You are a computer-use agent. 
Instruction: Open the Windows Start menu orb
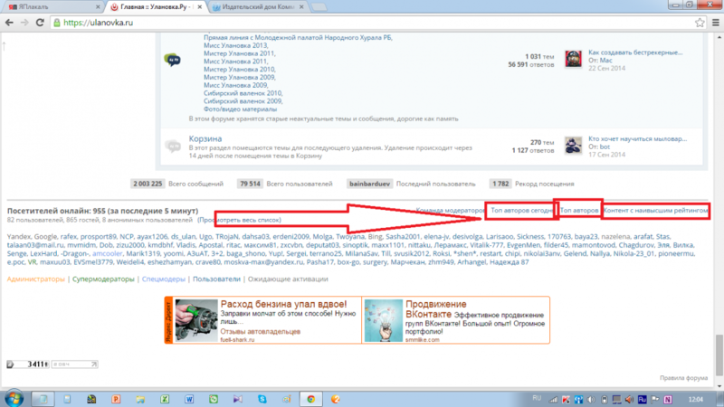coord(14,398)
